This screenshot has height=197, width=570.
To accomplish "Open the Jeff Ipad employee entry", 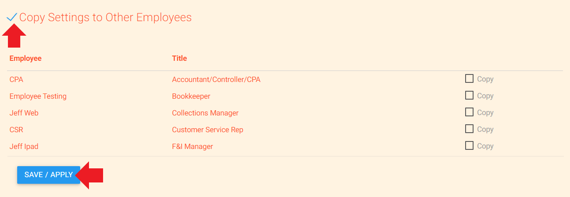I will (24, 146).
